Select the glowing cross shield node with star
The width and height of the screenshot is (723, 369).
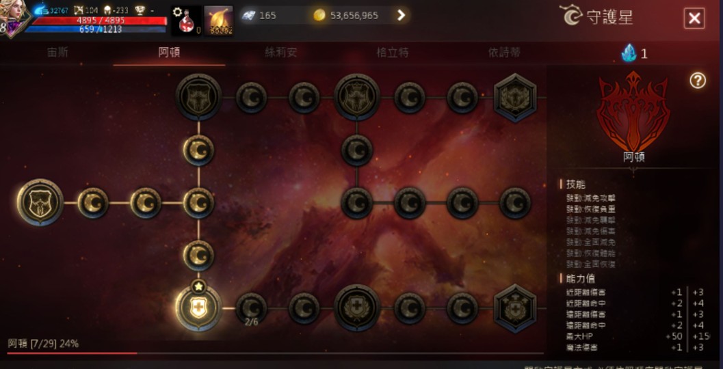click(198, 307)
